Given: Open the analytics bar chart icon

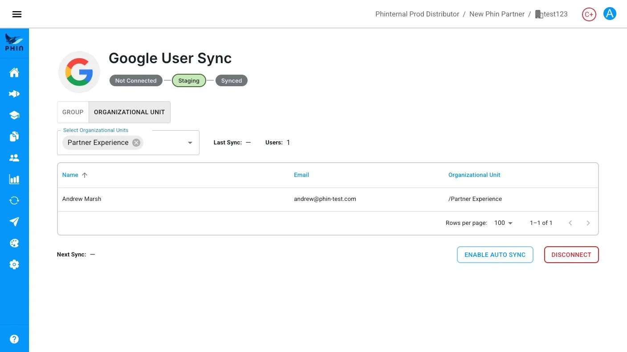Looking at the screenshot, I should pos(14,179).
